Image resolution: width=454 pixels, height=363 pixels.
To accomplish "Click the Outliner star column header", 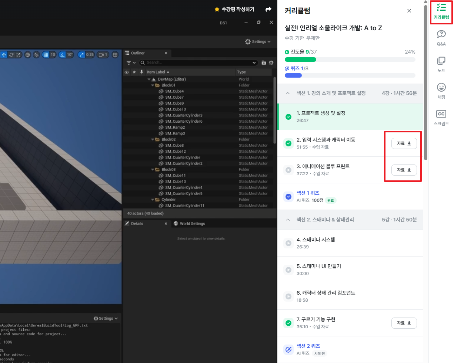I will (x=134, y=72).
